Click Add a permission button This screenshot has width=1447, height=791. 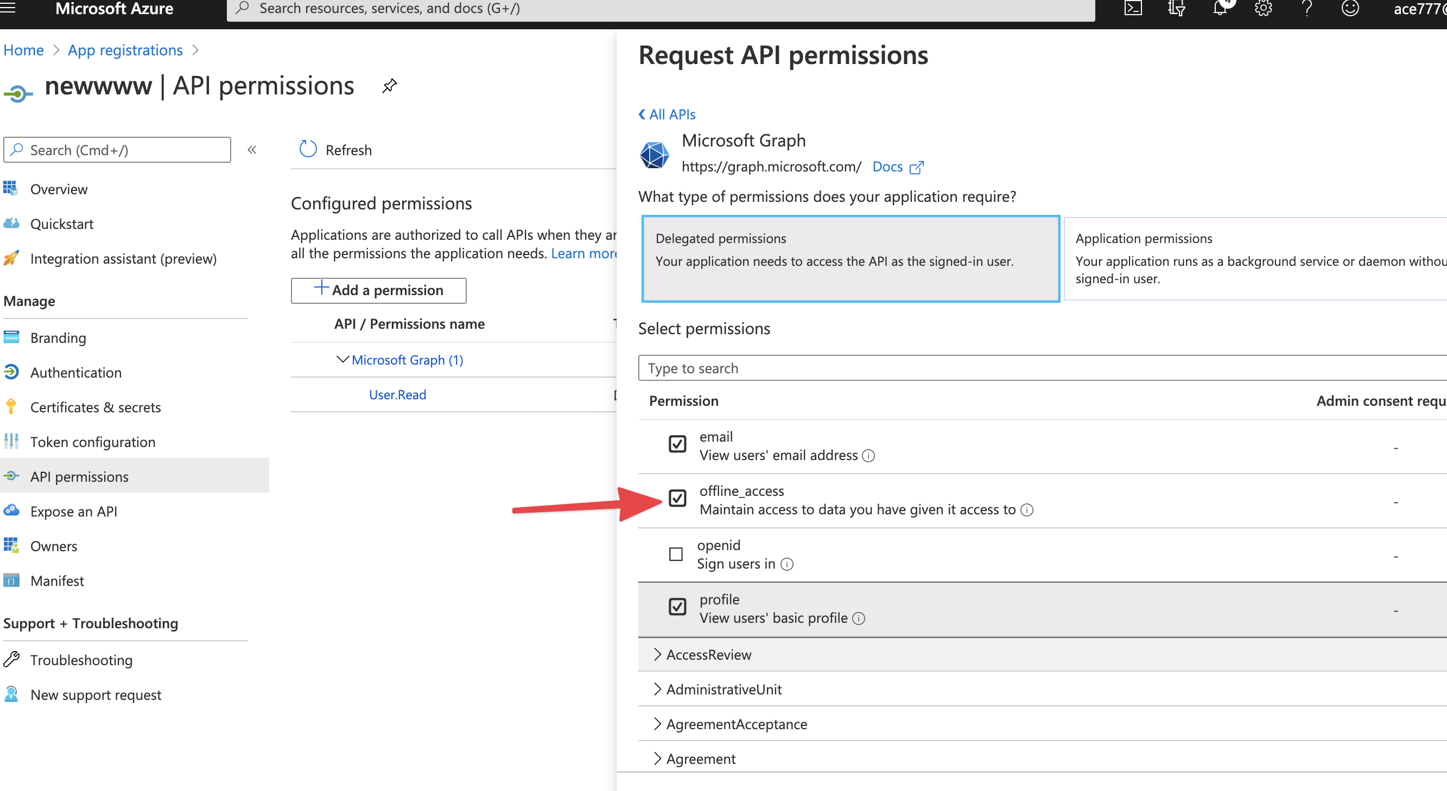pyautogui.click(x=379, y=290)
